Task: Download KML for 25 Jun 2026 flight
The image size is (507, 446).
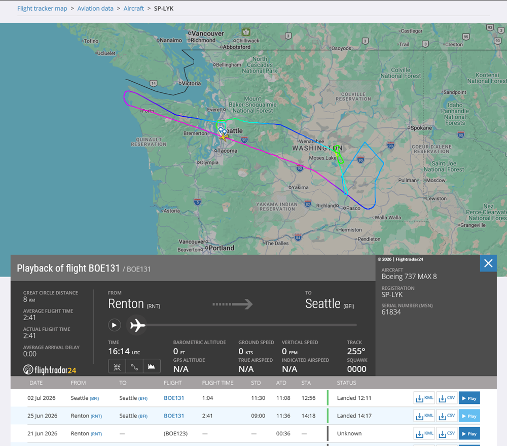Action: 424,416
